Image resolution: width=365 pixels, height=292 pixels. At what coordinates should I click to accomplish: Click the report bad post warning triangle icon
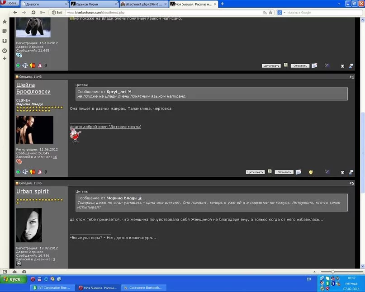coord(39,171)
